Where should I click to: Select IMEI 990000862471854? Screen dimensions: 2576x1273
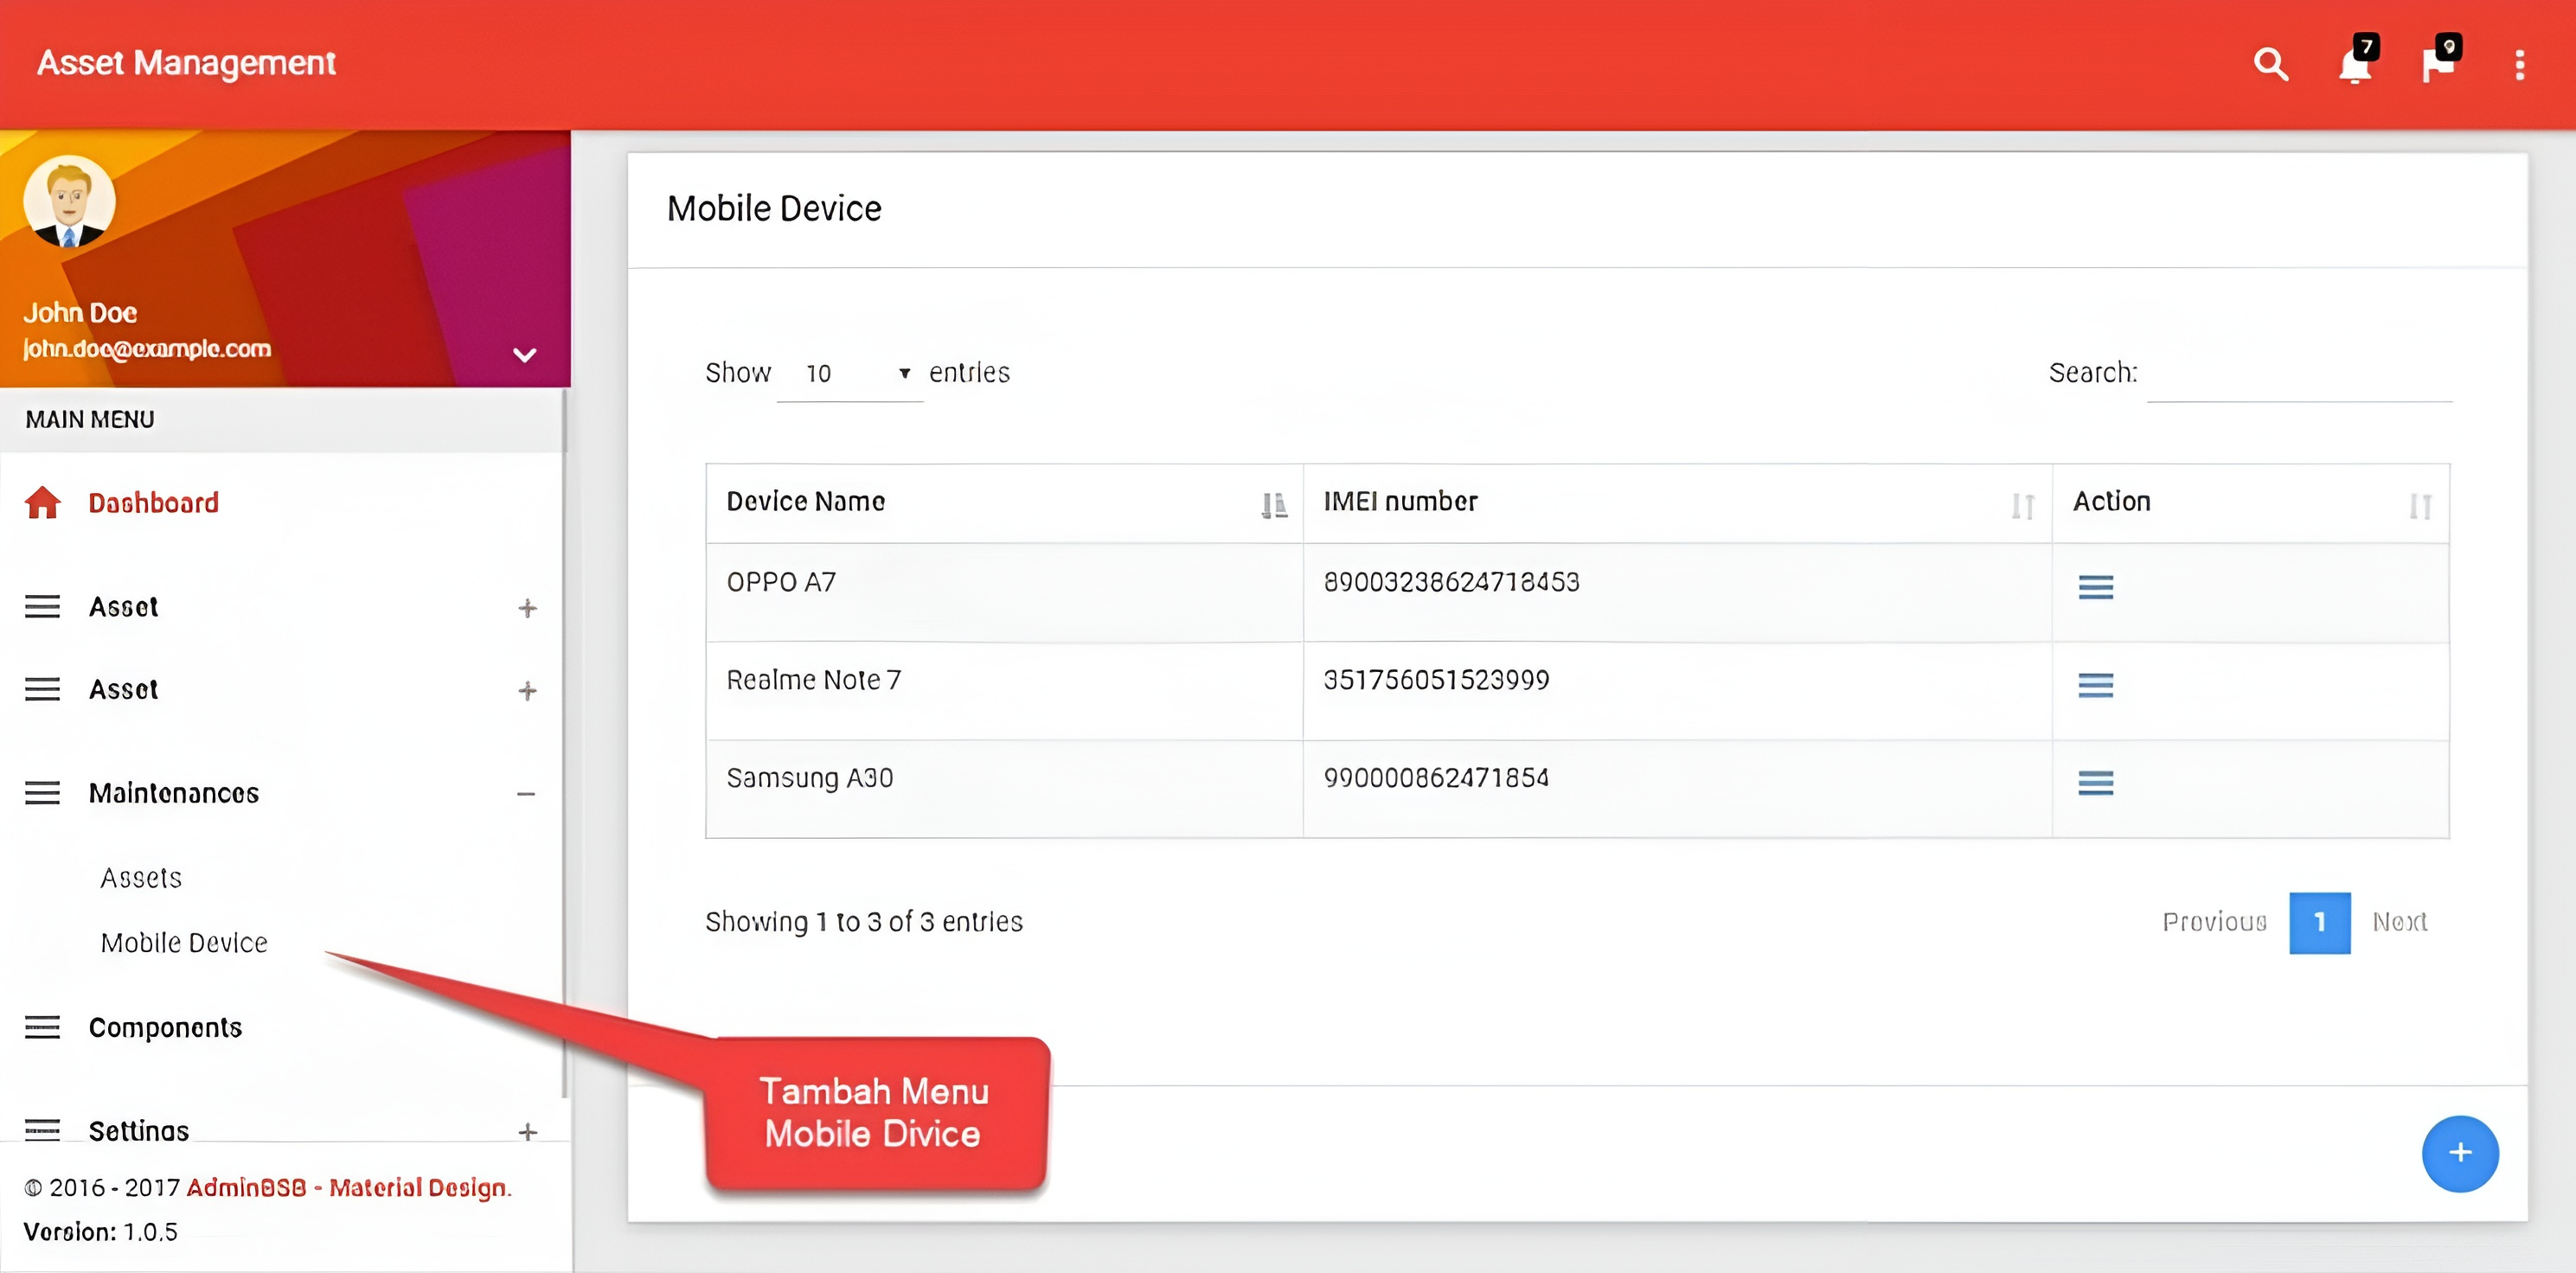tap(1436, 778)
